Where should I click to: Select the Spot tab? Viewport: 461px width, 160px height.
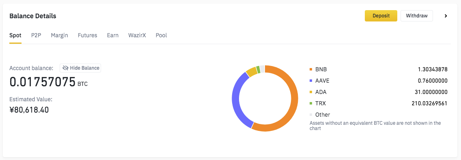coord(15,36)
